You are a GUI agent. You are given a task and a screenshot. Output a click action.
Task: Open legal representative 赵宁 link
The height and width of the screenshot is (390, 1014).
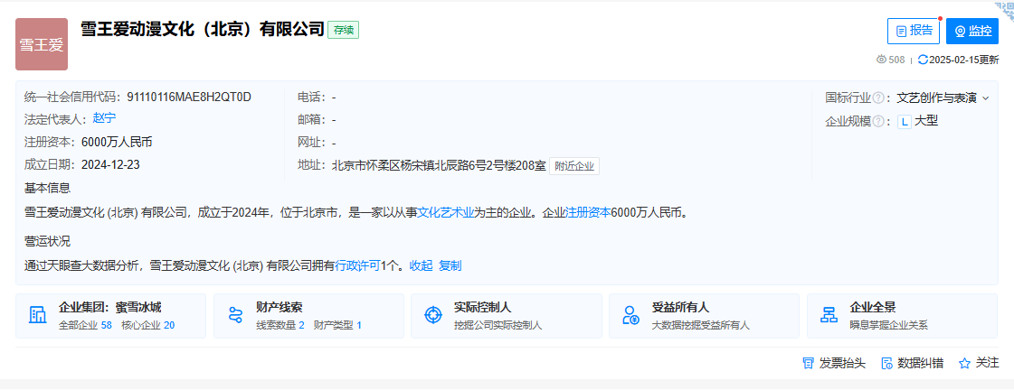[104, 117]
